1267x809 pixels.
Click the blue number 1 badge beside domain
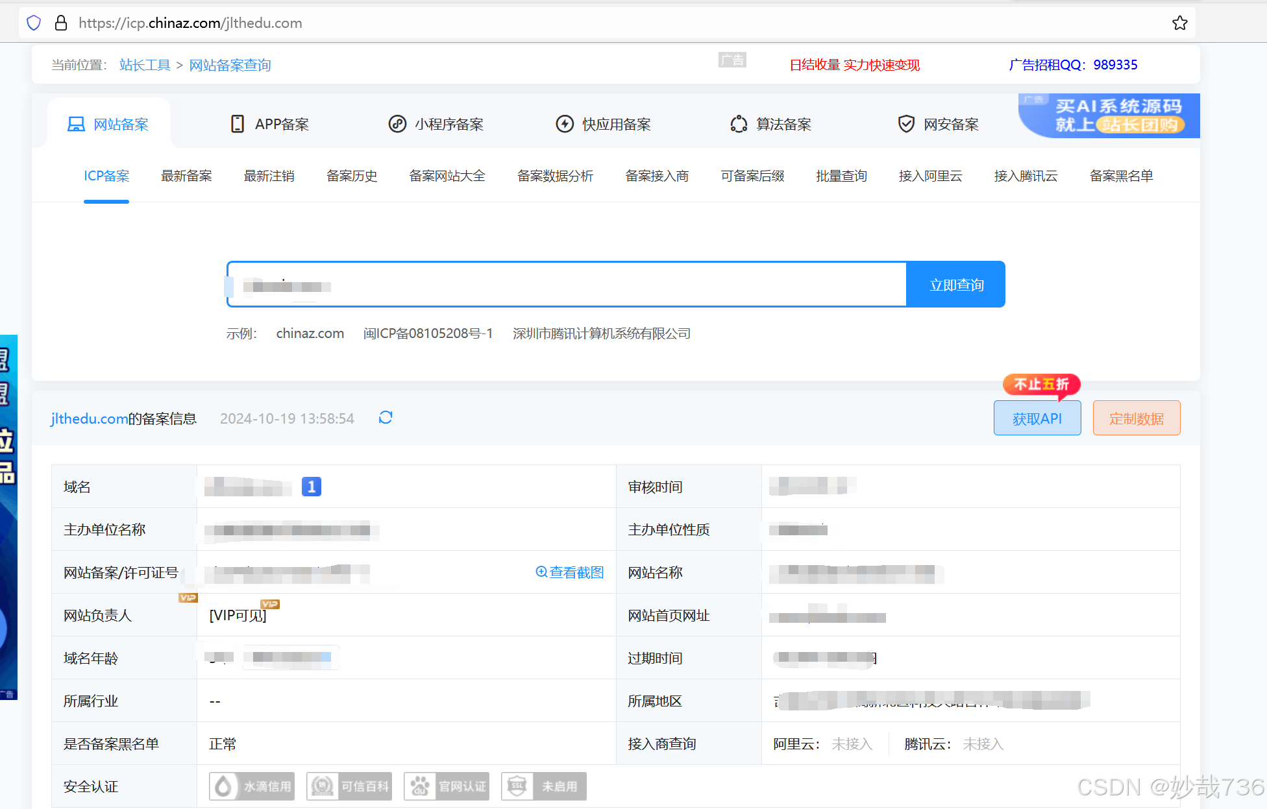(x=312, y=487)
